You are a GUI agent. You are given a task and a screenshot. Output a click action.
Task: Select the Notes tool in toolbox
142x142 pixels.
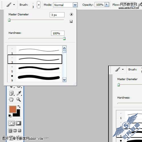click(x=12, y=93)
